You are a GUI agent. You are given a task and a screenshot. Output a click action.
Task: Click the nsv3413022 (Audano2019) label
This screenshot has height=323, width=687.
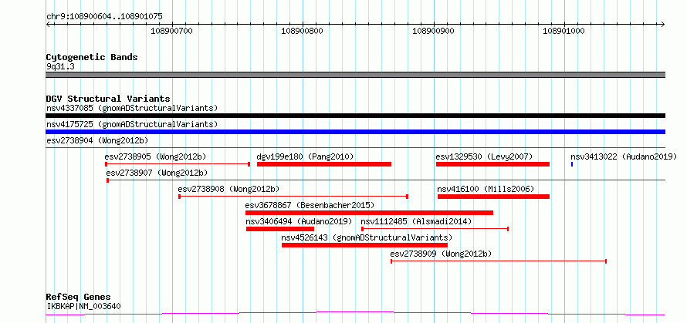[624, 156]
